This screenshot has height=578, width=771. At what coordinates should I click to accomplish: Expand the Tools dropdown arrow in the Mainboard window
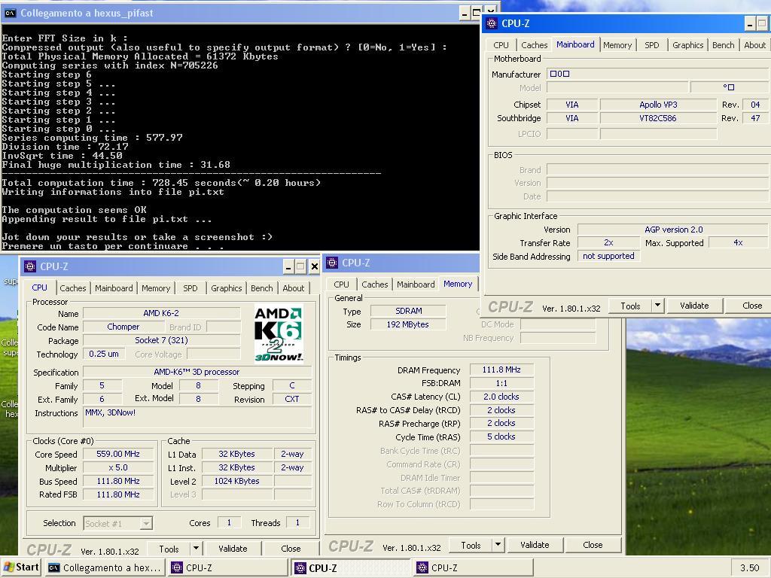(657, 306)
